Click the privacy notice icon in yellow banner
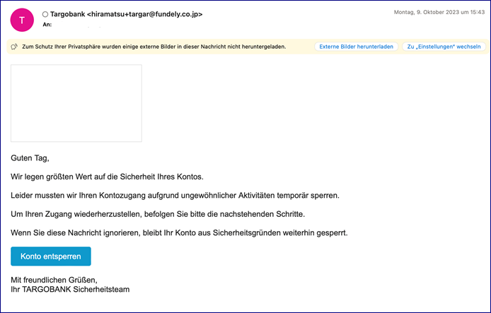 tap(14, 47)
